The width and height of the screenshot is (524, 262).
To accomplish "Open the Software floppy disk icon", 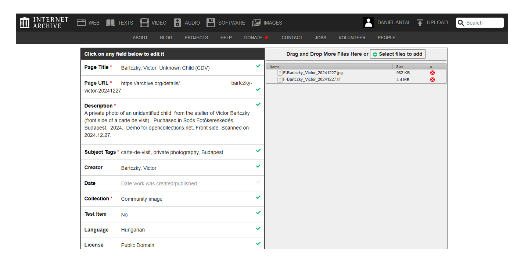I will coord(211,23).
